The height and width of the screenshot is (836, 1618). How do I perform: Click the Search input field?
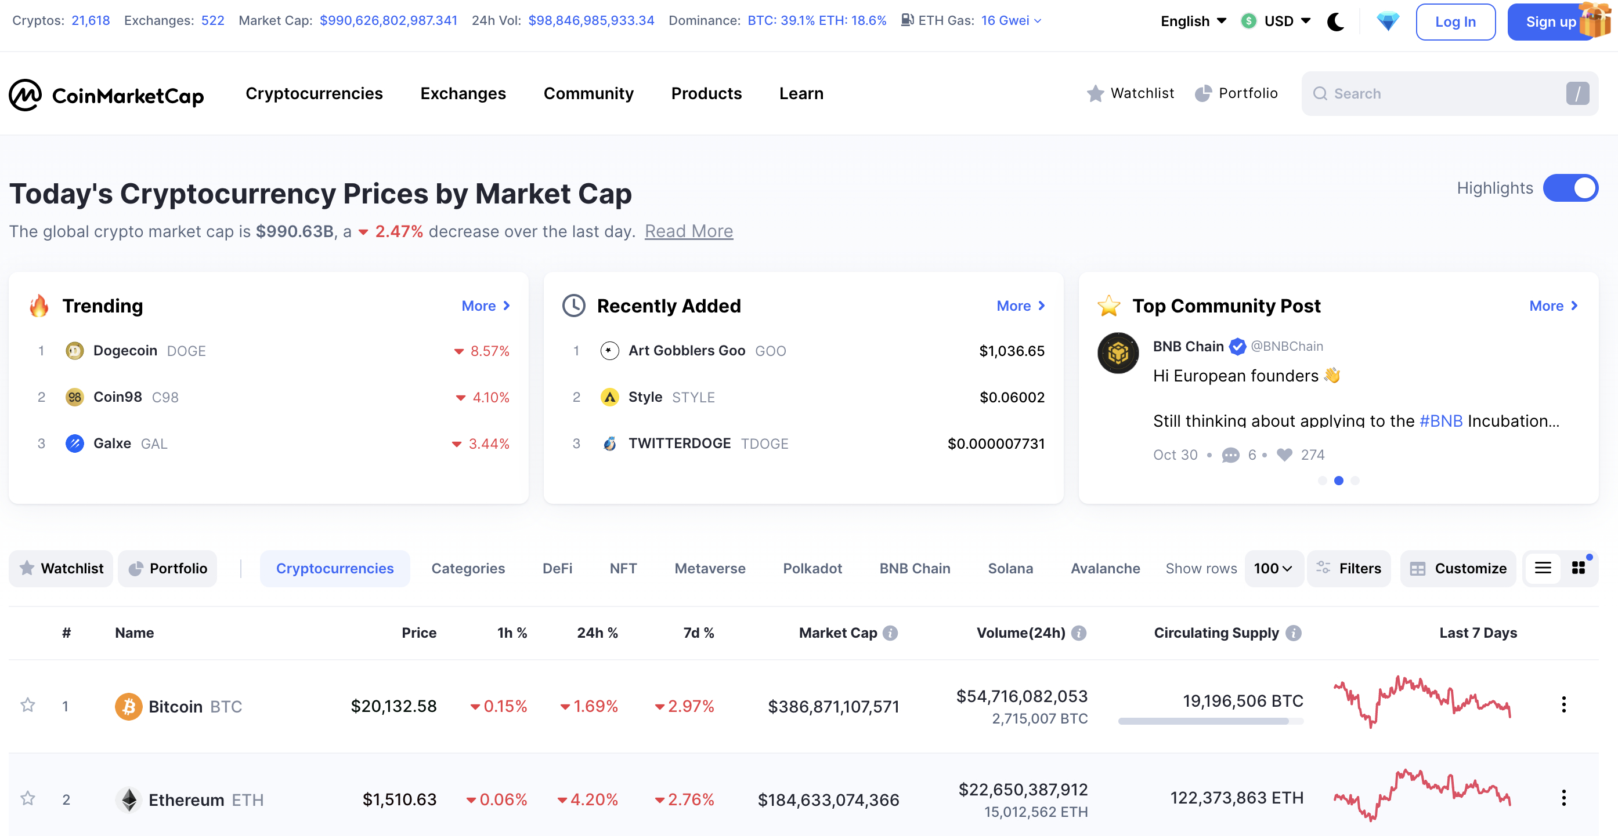click(x=1449, y=93)
